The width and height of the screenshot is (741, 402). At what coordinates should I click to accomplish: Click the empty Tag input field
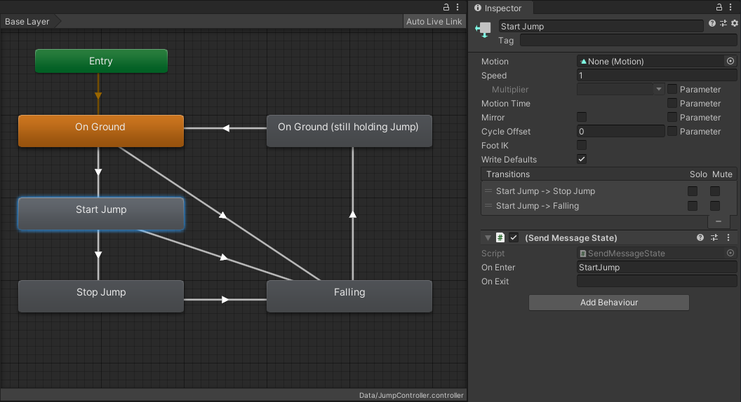(x=628, y=41)
